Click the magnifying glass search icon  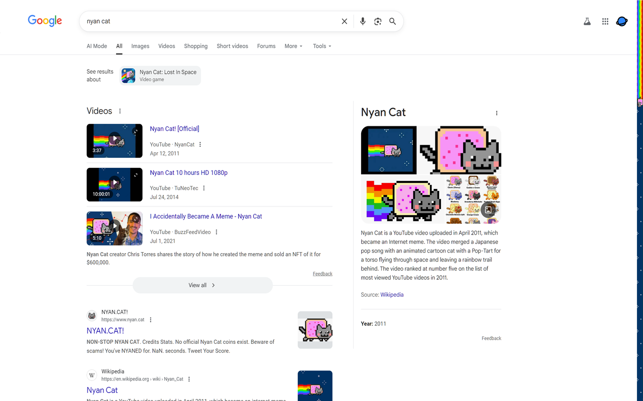[393, 22]
